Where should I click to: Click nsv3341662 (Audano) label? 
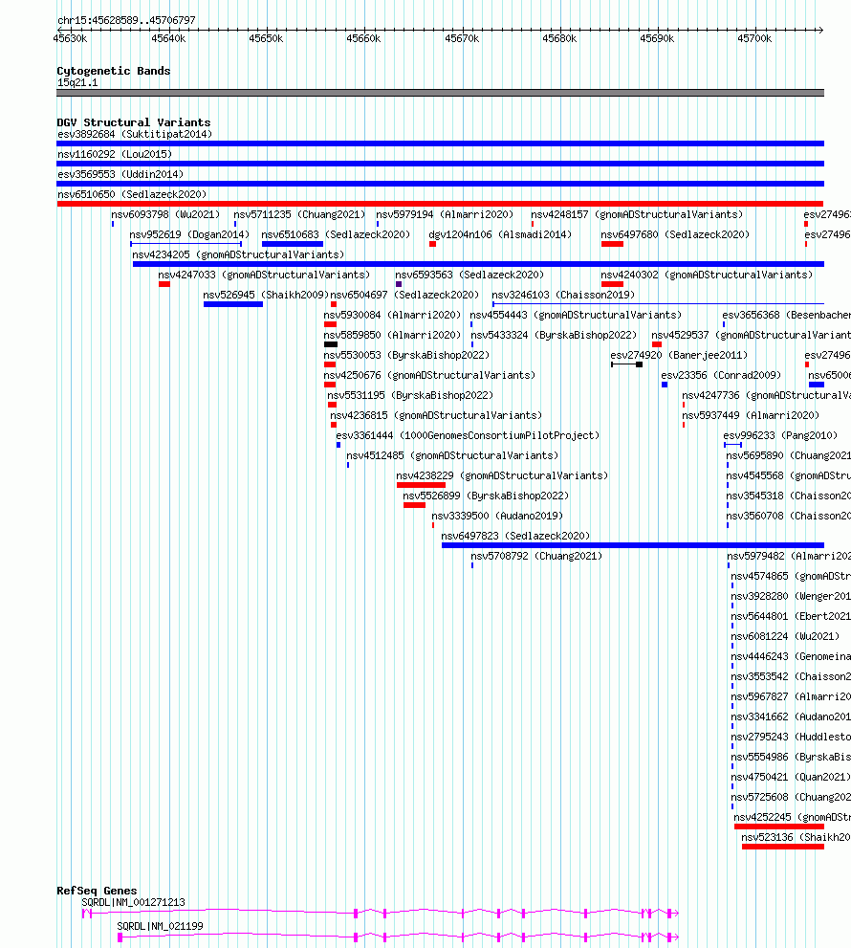[791, 717]
